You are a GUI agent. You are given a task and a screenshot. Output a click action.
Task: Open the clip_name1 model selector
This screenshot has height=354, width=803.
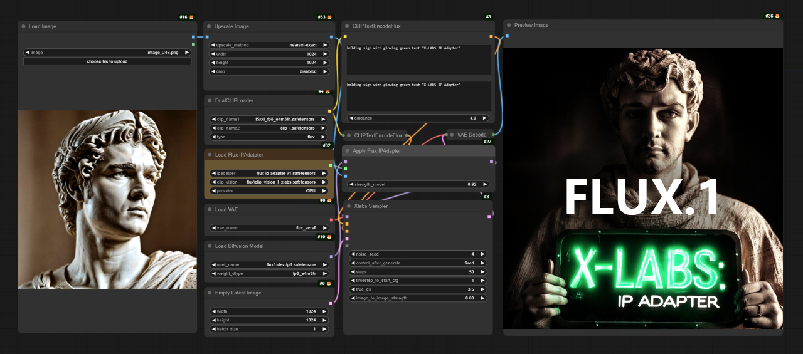(x=269, y=119)
